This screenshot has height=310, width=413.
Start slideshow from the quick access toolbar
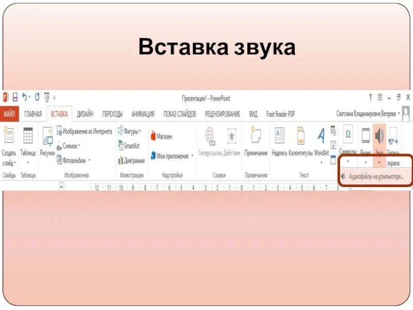point(47,97)
